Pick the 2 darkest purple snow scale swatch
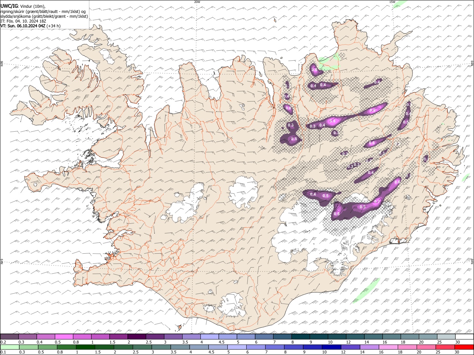The height and width of the screenshot is (355, 474). [x=137, y=337]
